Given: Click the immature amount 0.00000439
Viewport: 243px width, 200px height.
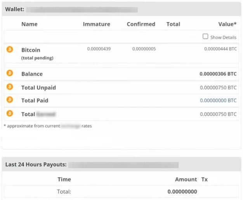Looking at the screenshot, I should (x=99, y=49).
